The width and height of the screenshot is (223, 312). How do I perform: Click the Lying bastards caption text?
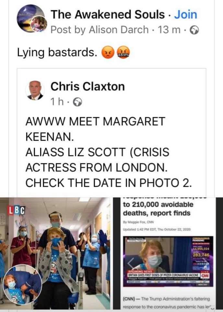click(x=56, y=53)
